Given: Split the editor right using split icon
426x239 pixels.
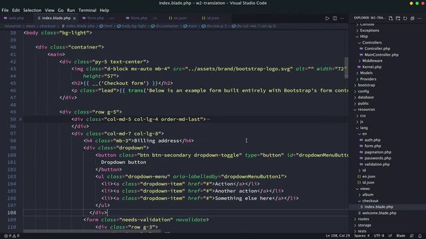Looking at the screenshot, I should click(335, 19).
